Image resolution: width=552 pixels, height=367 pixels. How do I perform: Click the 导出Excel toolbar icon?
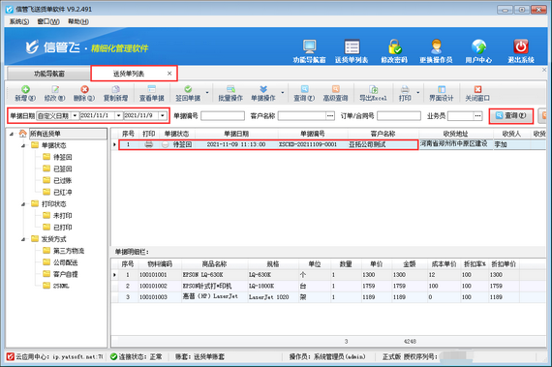tap(373, 89)
